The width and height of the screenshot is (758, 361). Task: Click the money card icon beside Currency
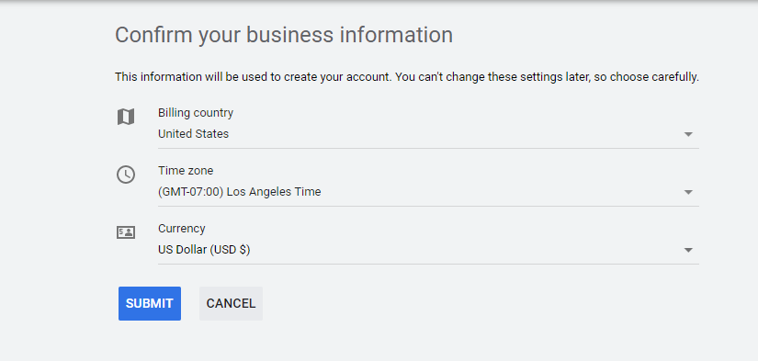click(126, 232)
